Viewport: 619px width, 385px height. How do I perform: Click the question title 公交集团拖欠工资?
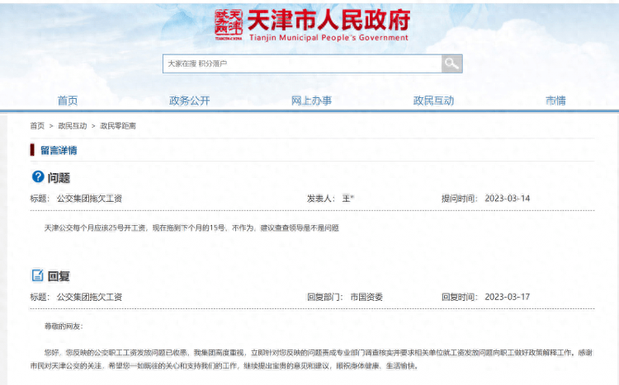point(89,199)
